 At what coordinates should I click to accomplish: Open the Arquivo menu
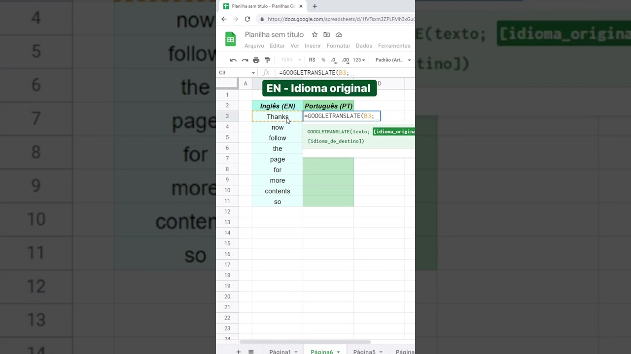254,46
